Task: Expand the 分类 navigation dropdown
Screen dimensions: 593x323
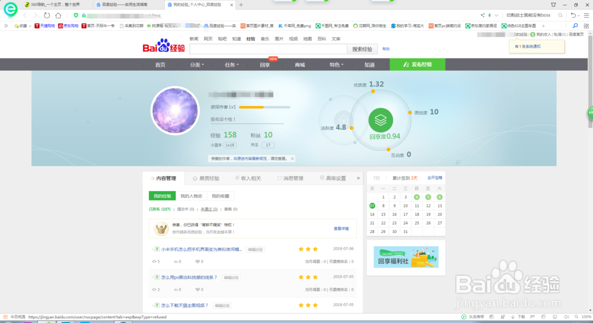Action: (x=197, y=64)
